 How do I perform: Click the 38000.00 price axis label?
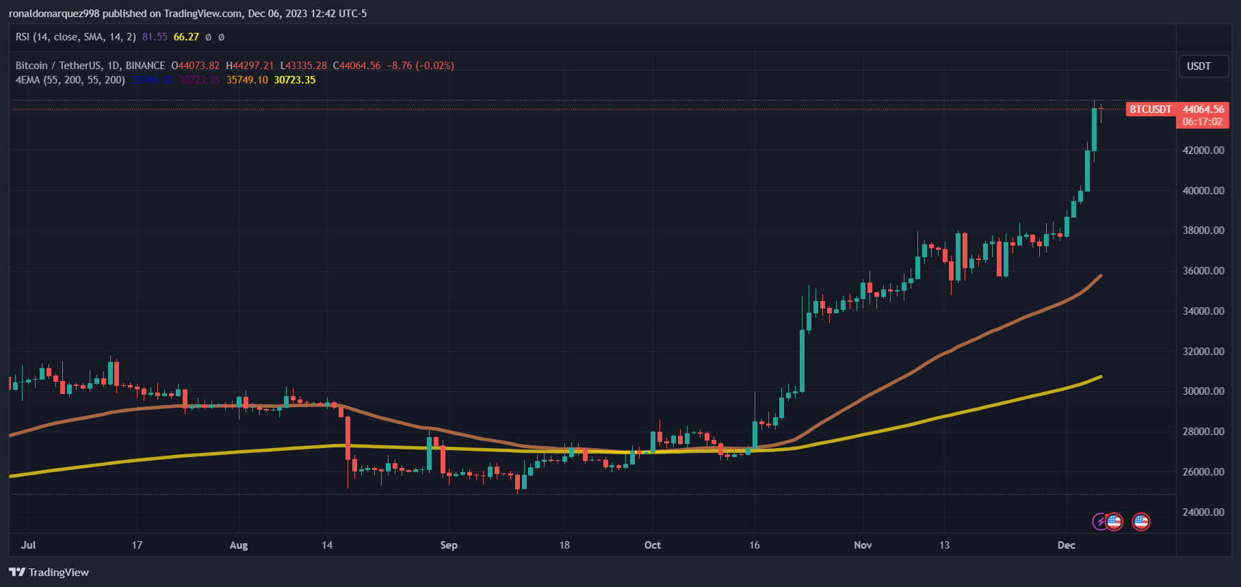coord(1203,231)
